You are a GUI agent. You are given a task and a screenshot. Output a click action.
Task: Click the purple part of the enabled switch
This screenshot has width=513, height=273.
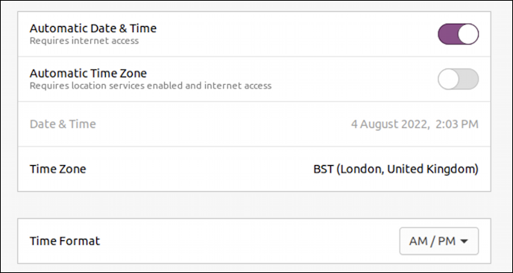pyautogui.click(x=447, y=34)
